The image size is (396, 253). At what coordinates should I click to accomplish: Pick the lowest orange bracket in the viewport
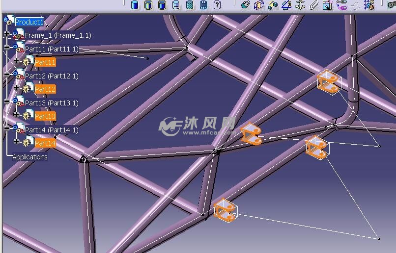click(226, 210)
